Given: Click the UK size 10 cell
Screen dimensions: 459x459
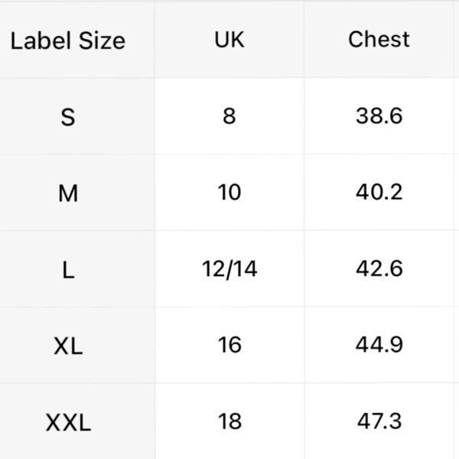Looking at the screenshot, I should click(x=229, y=192).
